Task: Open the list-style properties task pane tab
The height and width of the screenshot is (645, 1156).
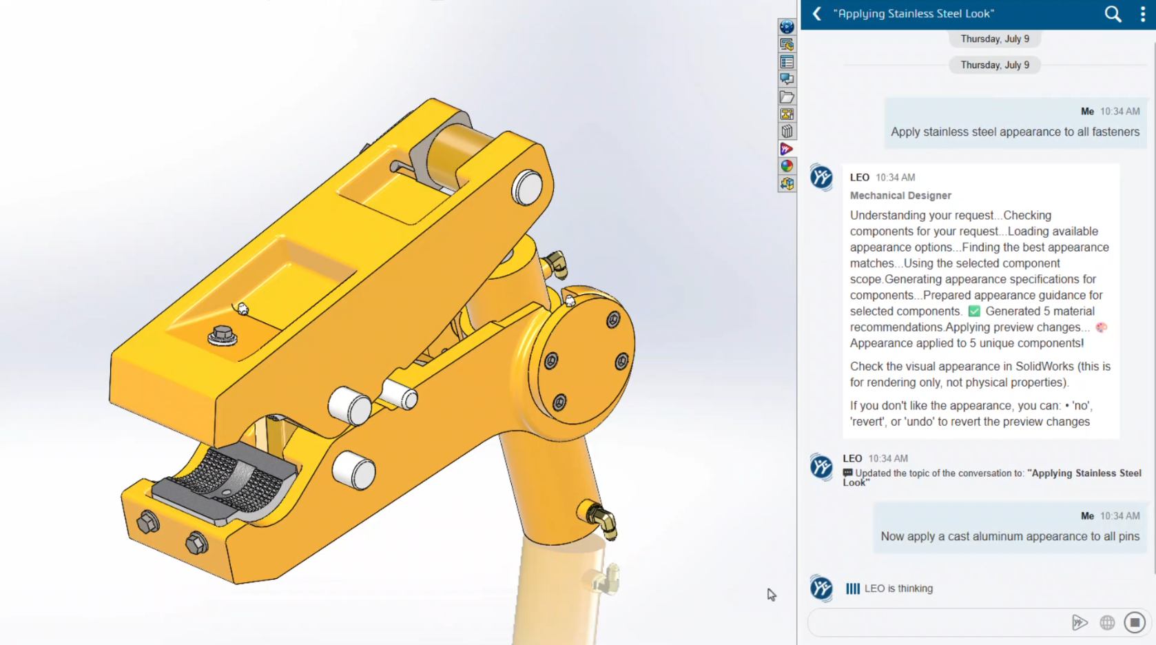Action: coord(787,62)
